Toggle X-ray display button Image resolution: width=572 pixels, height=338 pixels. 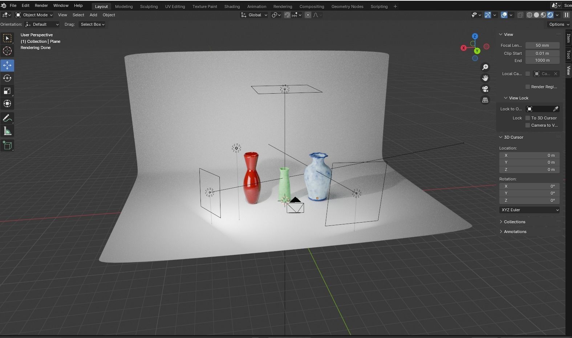pyautogui.click(x=520, y=15)
